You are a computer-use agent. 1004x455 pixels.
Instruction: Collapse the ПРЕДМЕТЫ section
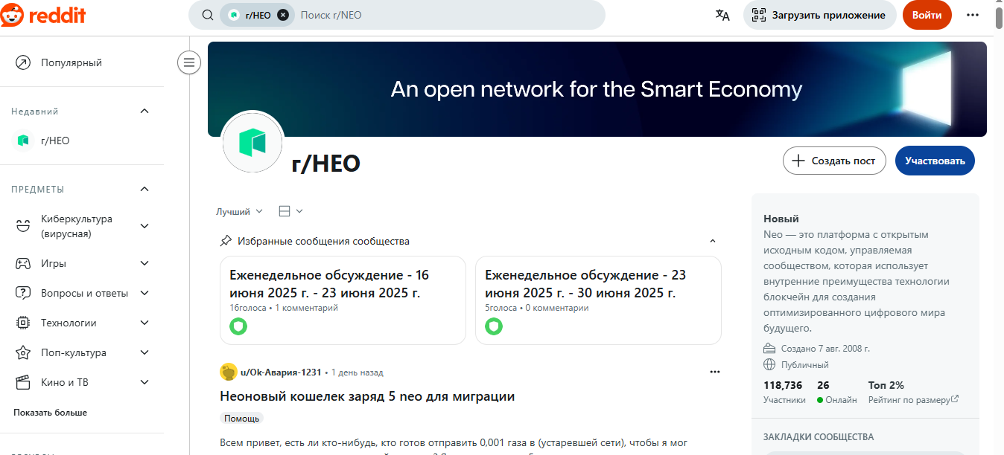point(144,189)
